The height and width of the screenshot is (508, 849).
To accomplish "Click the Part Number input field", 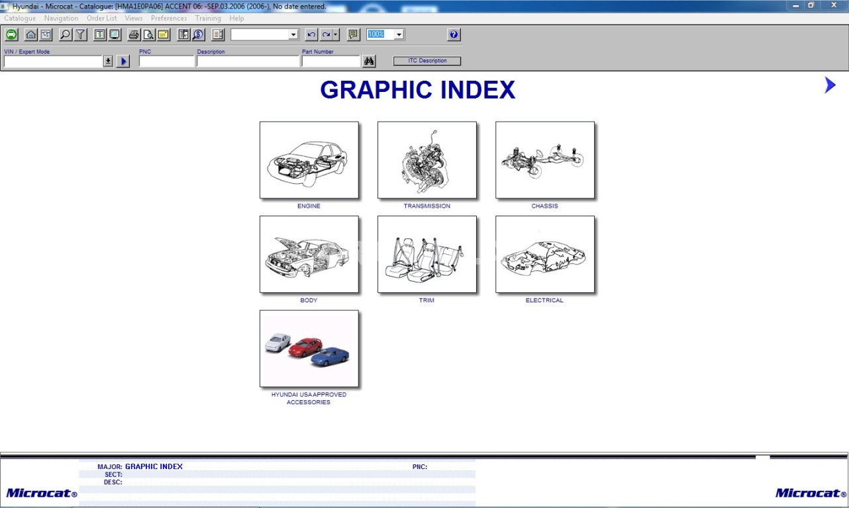I will [x=331, y=62].
